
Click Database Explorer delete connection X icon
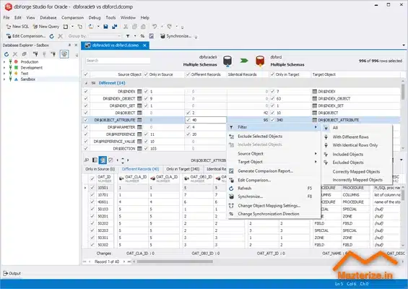point(15,54)
